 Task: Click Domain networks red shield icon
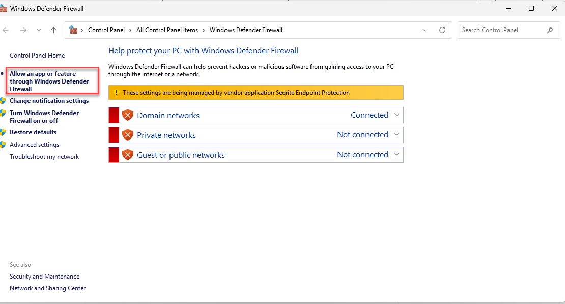(x=128, y=115)
